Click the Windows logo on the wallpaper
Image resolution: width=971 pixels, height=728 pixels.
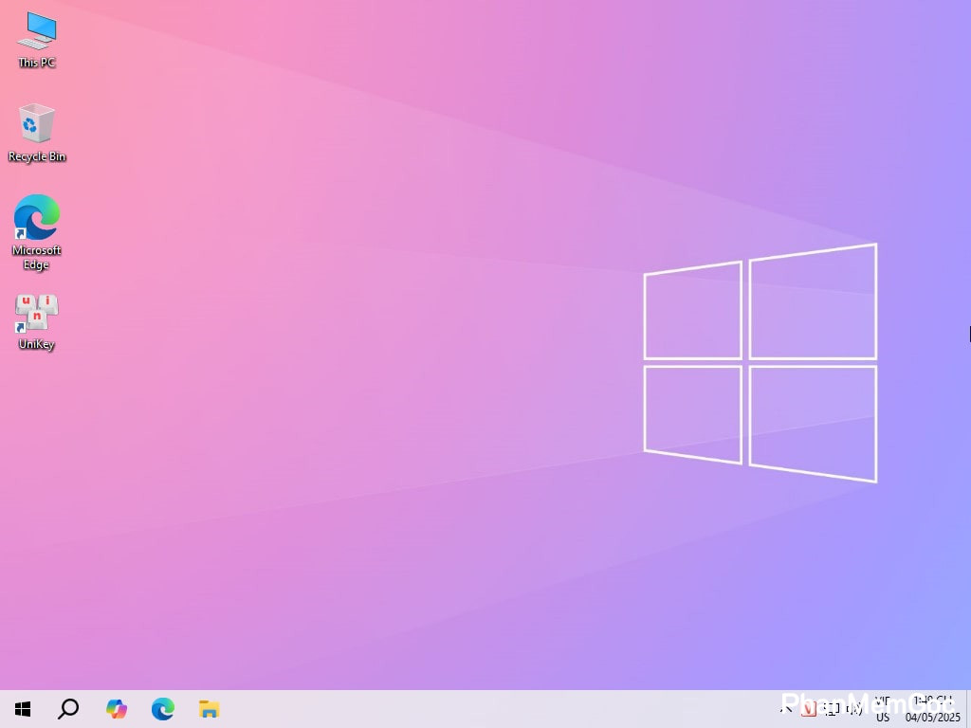point(760,363)
